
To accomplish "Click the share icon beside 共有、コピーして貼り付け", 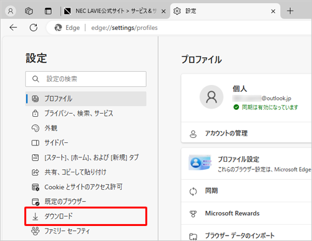I will click(36, 172).
